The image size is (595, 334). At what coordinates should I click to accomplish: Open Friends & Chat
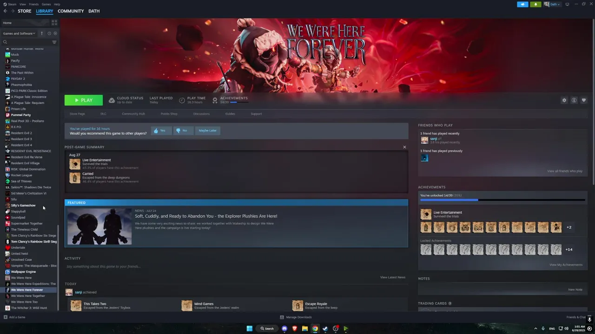(x=576, y=317)
